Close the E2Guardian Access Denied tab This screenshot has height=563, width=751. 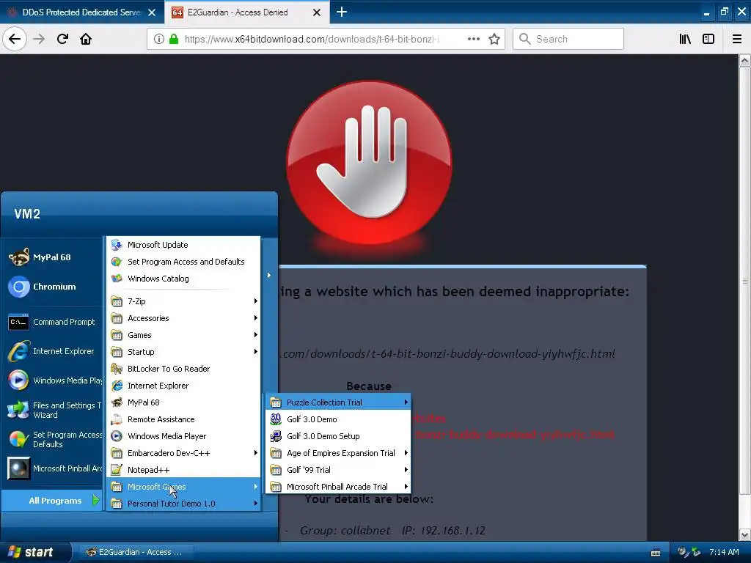click(317, 12)
